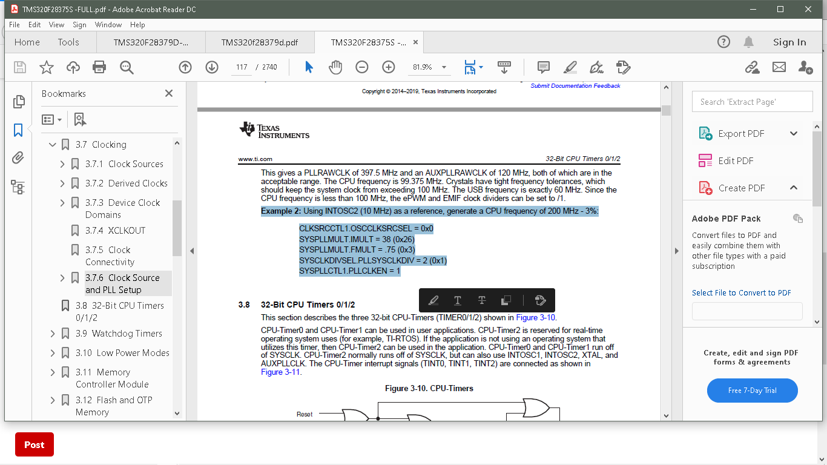The width and height of the screenshot is (827, 465).
Task: Expand the Export PDF section
Action: [x=794, y=134]
